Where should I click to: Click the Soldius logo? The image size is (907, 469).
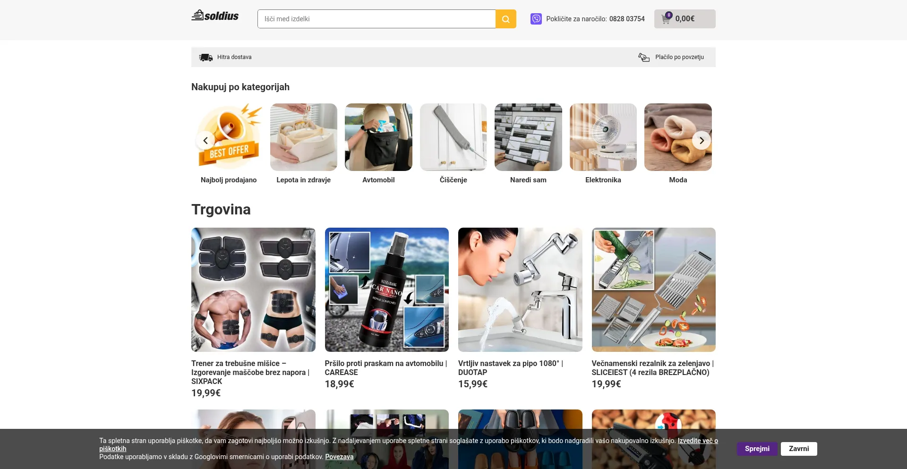215,16
